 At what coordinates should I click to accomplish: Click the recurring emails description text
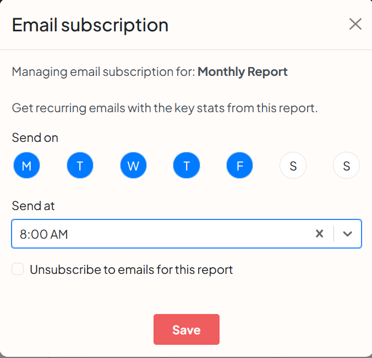pyautogui.click(x=165, y=108)
